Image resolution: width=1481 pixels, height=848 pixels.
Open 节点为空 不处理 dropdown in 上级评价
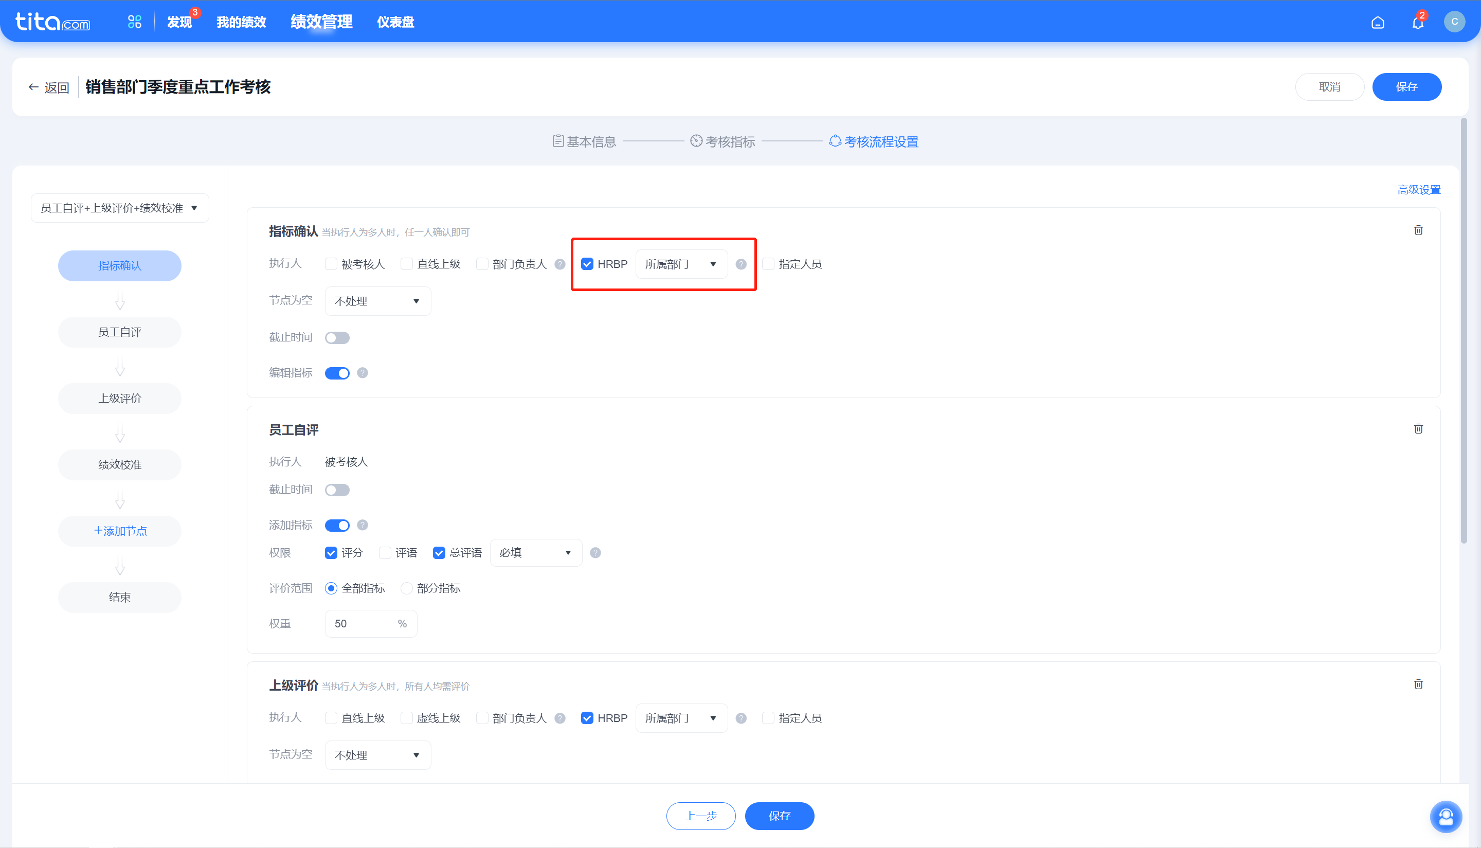378,755
